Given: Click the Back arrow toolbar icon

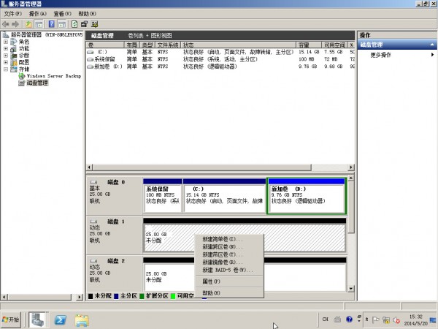Looking at the screenshot, I should pyautogui.click(x=6, y=24).
